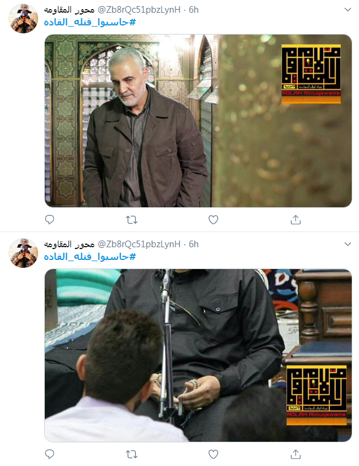Like the first tweet with the heart icon

(x=213, y=219)
